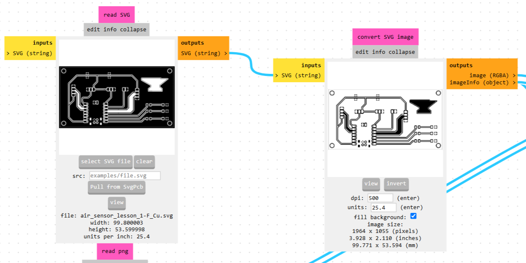Viewport: 526px width, 263px height.
Task: Focus the src file path field
Action: [125, 176]
